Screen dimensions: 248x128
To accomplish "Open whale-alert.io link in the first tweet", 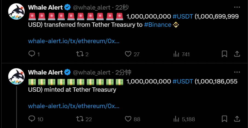I will click(x=74, y=41).
